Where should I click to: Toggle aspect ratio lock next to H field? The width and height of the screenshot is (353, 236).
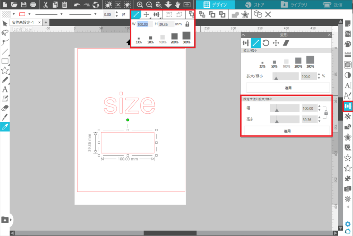(x=187, y=24)
